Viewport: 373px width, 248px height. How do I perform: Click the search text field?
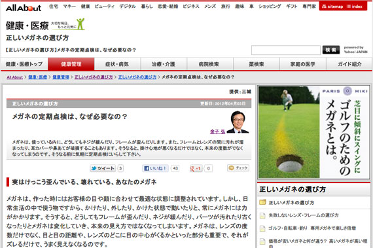point(286,50)
